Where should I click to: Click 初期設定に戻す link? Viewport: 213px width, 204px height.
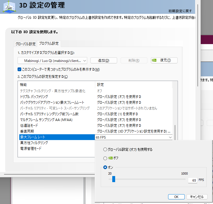tap(180, 11)
